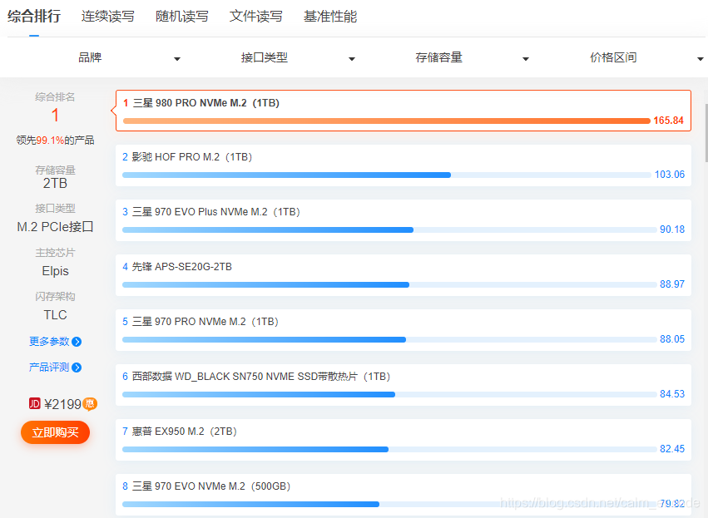The image size is (708, 518).
Task: Select the 三星 980 PRO NVMe M.2 row
Action: coord(404,111)
